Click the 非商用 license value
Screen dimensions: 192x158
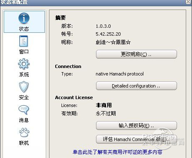103,105
